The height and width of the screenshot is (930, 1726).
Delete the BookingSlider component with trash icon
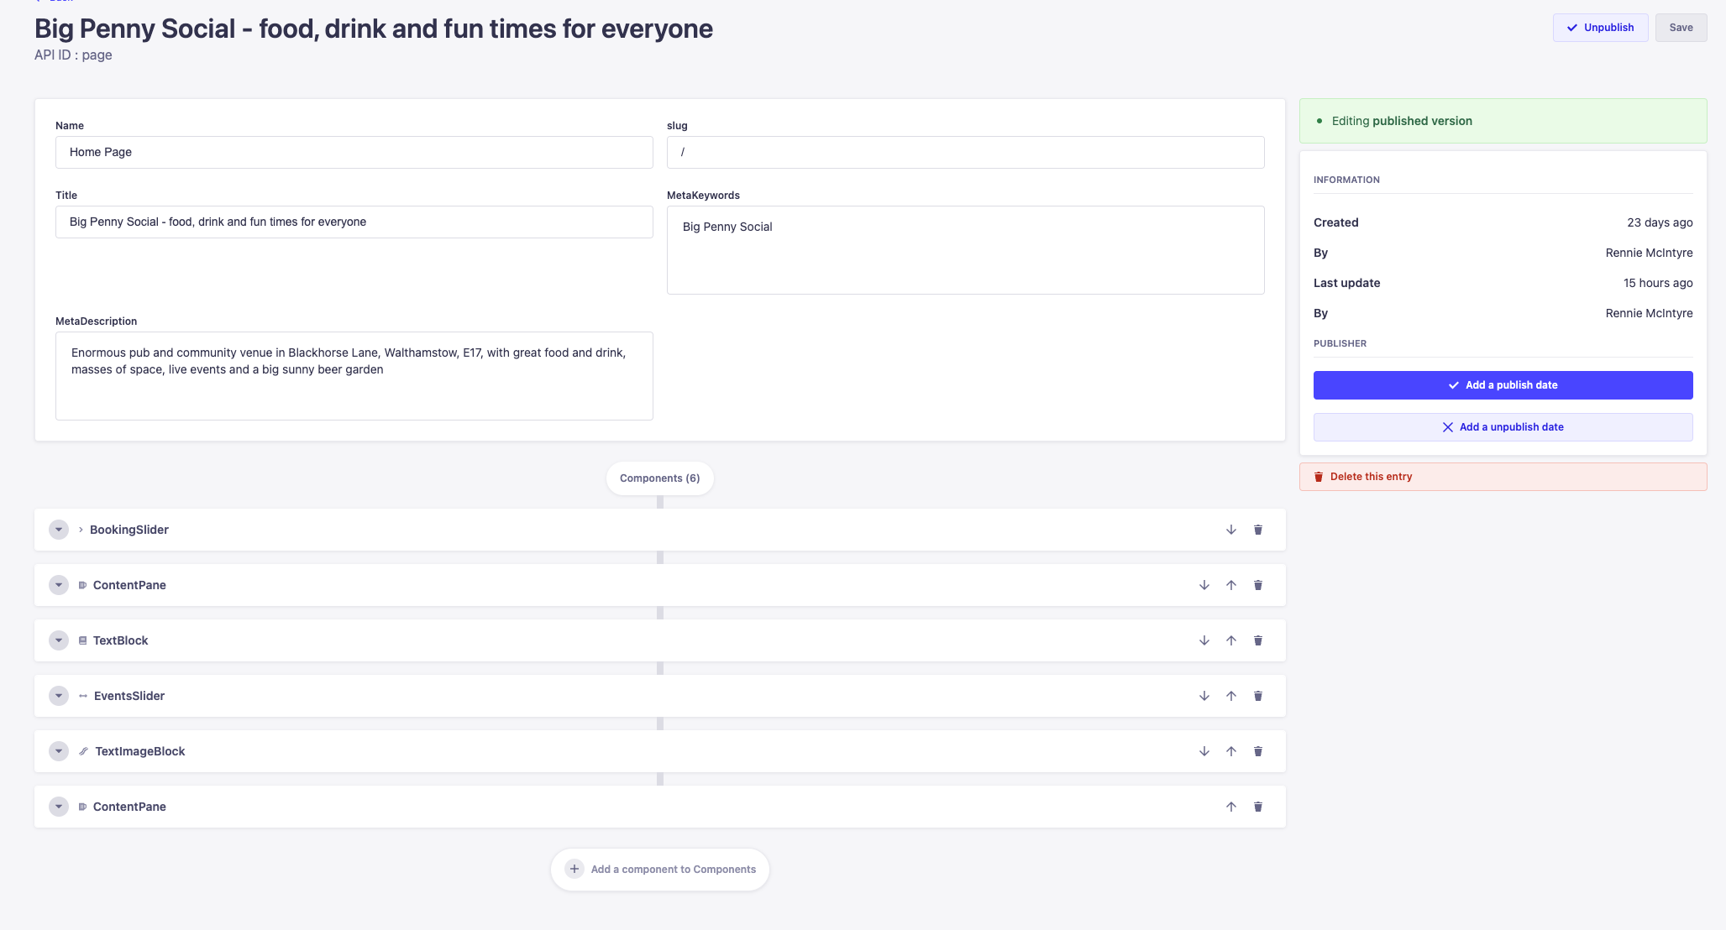1257,530
